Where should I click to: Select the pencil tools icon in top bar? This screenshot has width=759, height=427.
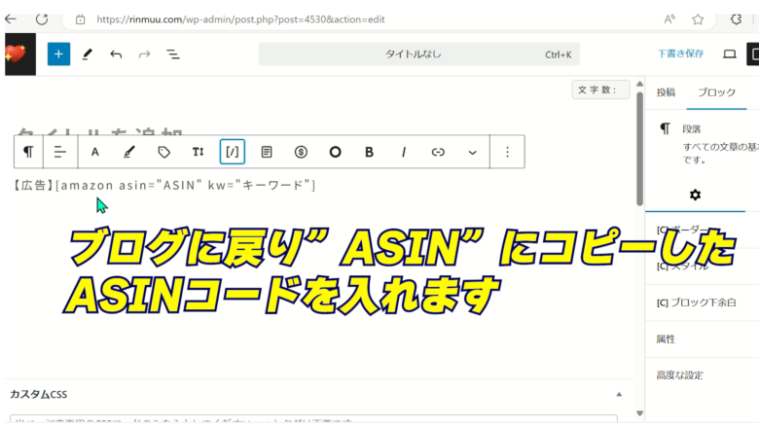tap(88, 54)
